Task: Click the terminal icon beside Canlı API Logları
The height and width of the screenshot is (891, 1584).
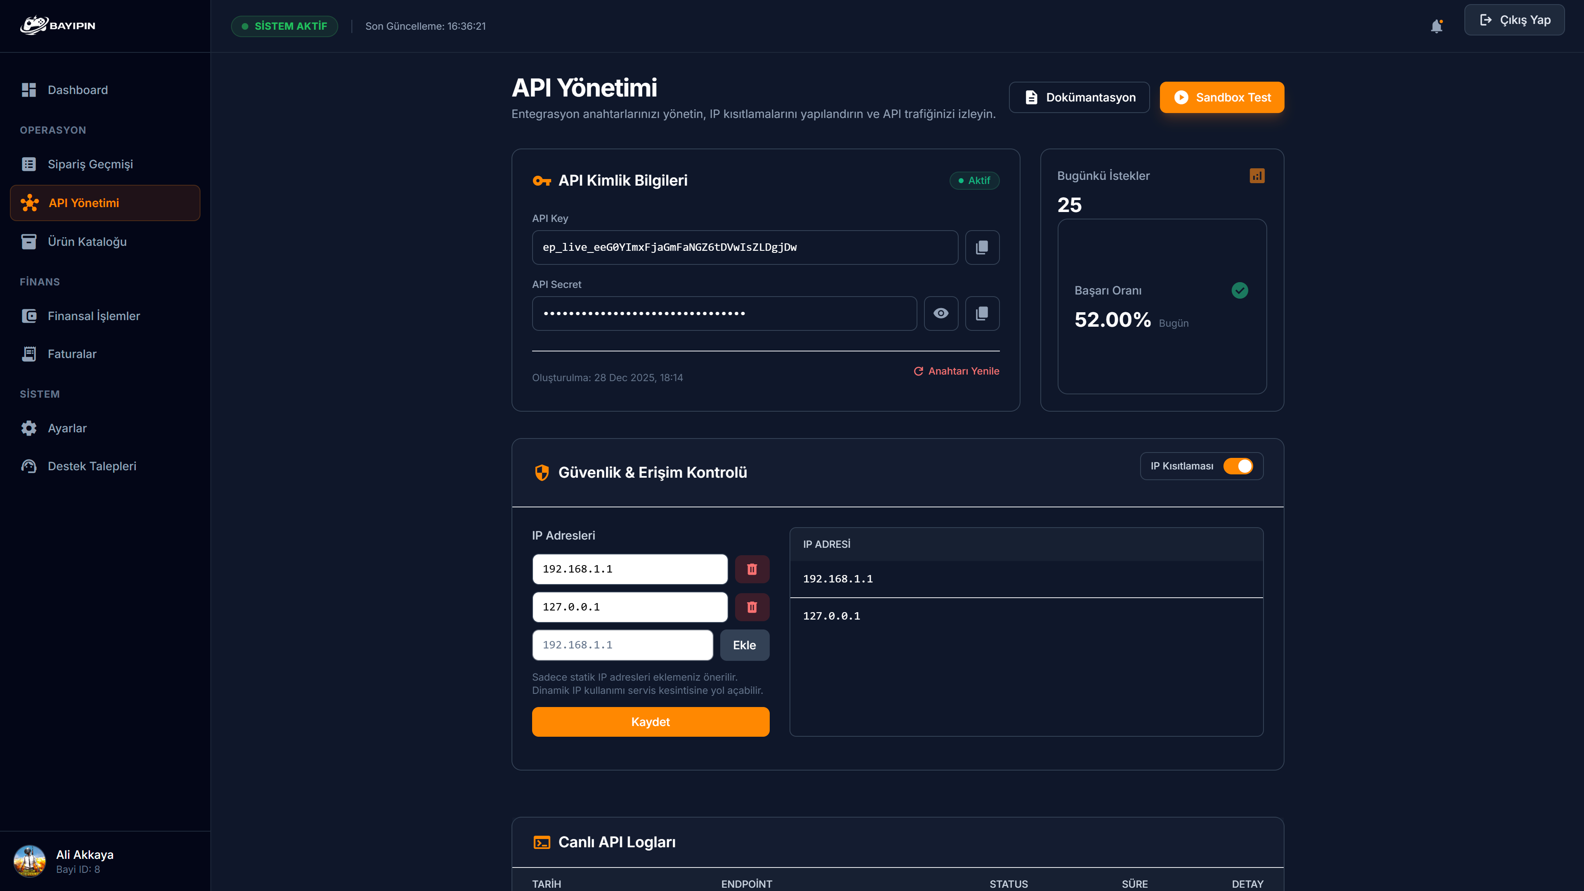Action: coord(542,842)
